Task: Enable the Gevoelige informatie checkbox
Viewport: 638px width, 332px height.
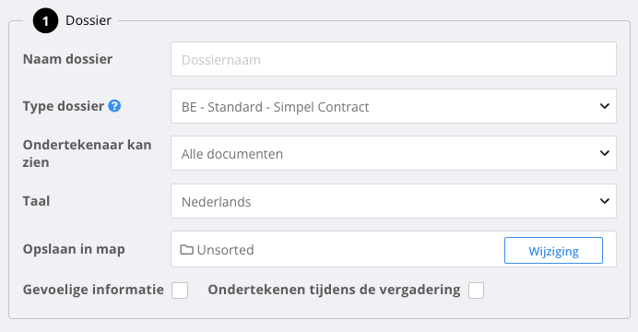Action: (x=180, y=290)
